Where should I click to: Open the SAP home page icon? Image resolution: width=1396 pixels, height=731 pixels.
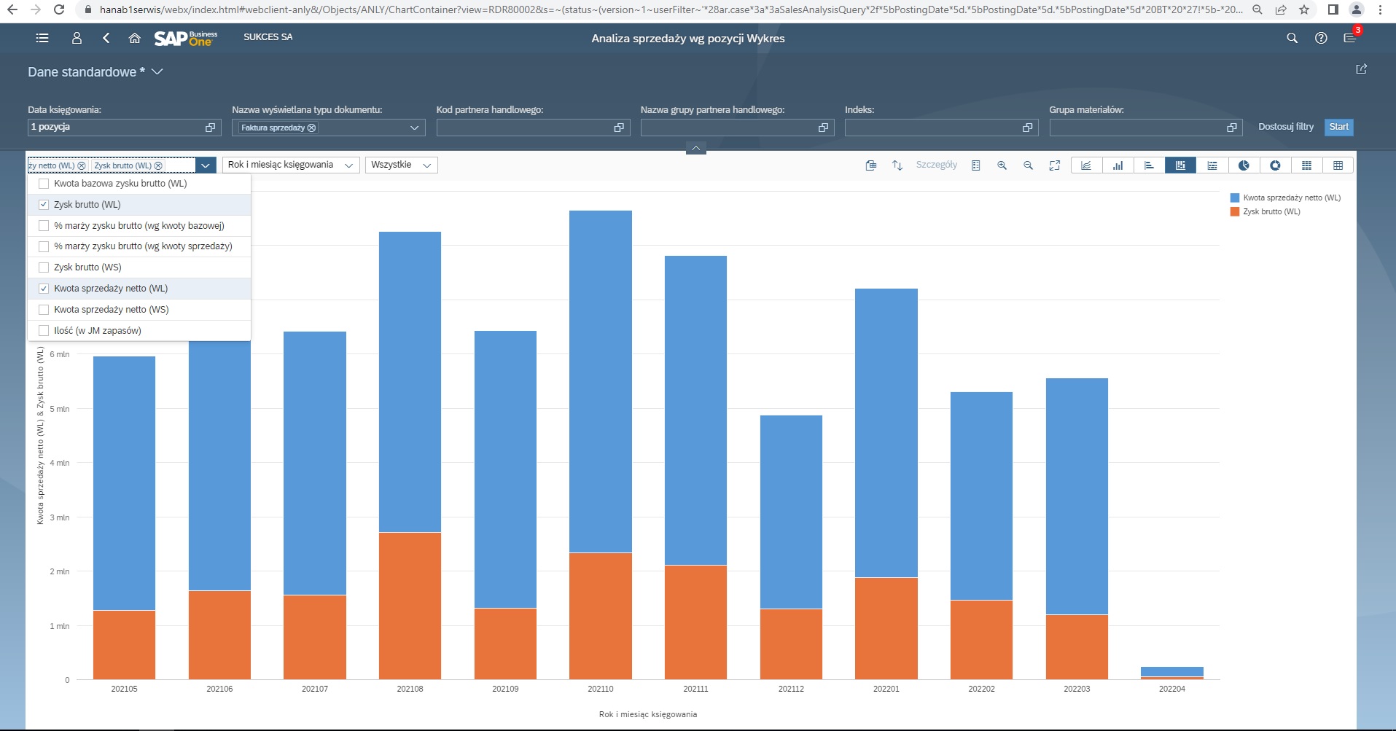click(134, 38)
